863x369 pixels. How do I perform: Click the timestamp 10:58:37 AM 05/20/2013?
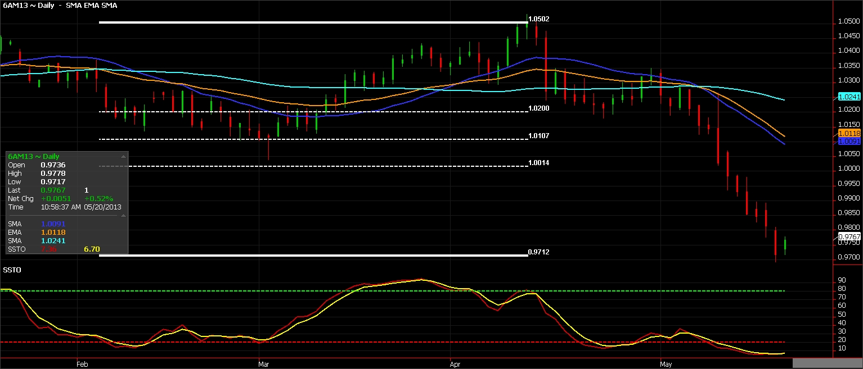tap(81, 207)
